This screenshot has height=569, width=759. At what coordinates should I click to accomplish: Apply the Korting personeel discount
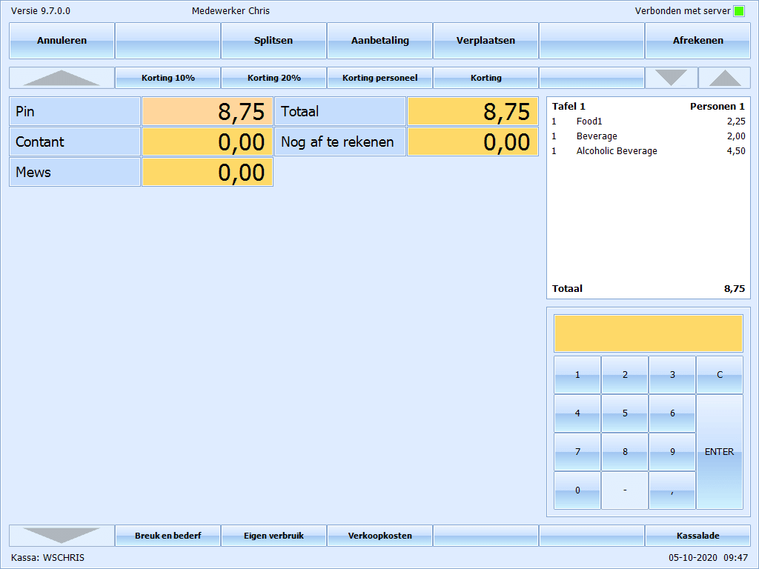click(379, 78)
